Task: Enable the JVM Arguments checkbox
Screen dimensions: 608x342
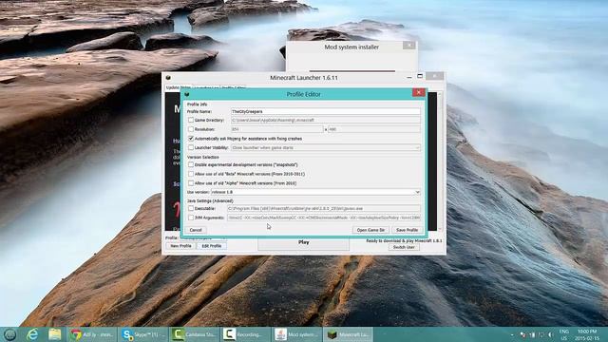Action: pos(191,218)
